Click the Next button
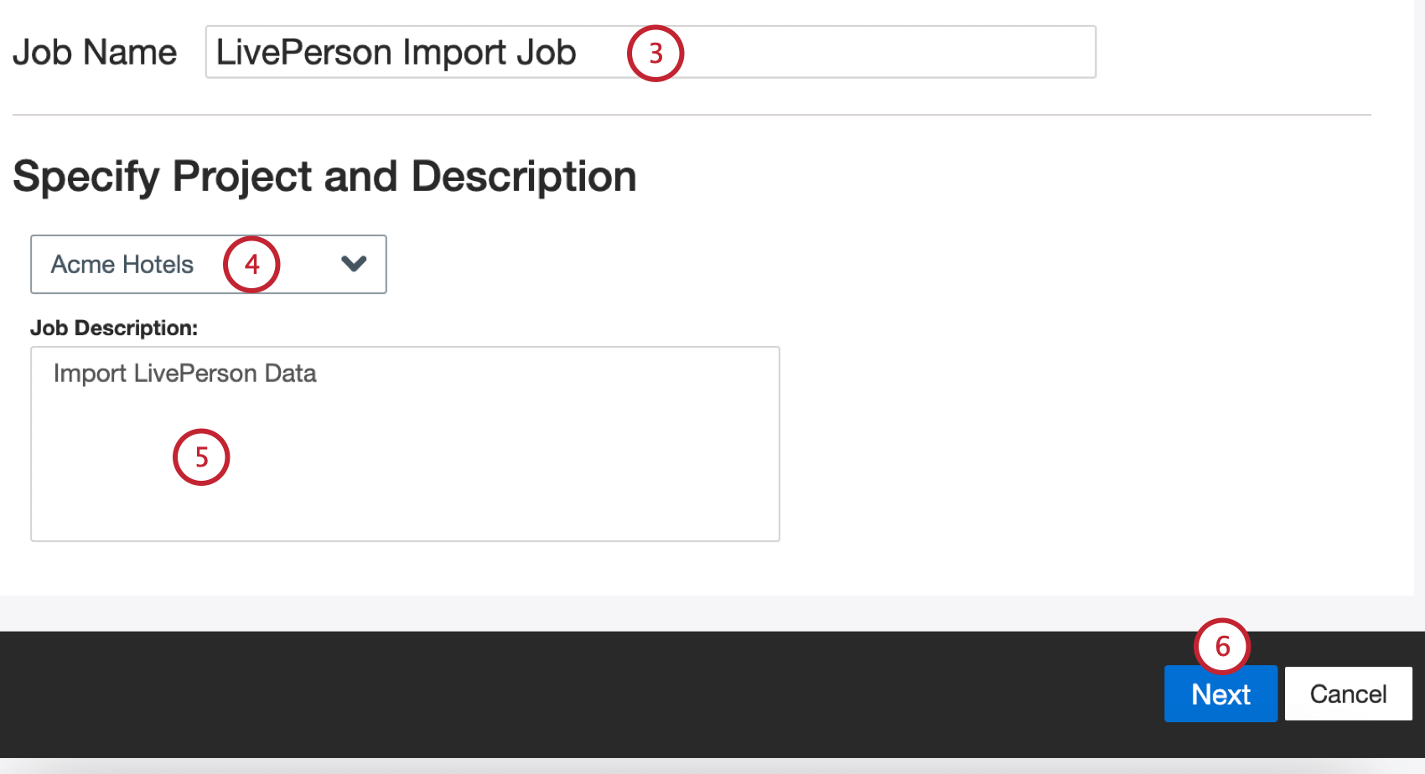Screen dimensions: 1425x774 click(1220, 694)
